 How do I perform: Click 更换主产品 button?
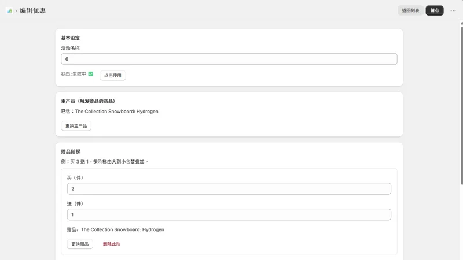(76, 126)
